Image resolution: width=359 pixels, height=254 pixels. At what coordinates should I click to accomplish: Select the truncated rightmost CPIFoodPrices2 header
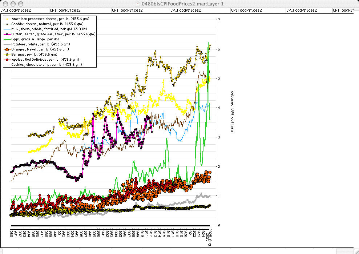point(343,10)
